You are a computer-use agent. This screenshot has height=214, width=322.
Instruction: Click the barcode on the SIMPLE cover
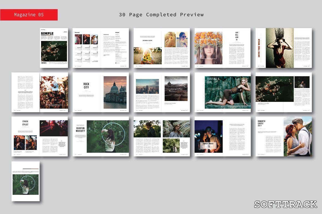click(x=44, y=63)
